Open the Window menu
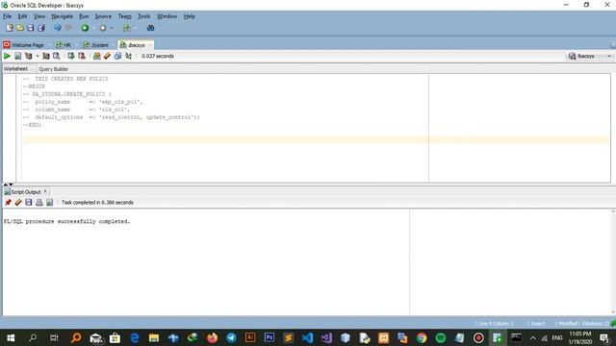Screen dimensions: 616x346 pyautogui.click(x=167, y=16)
